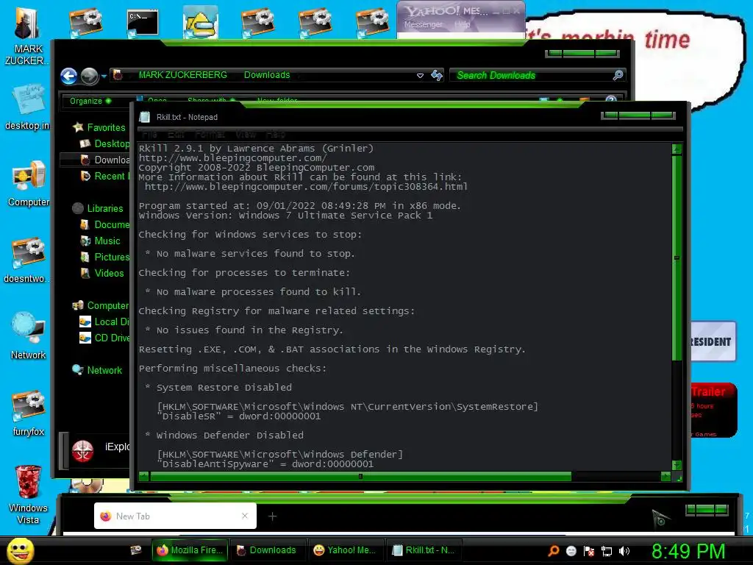Go forward in the Downloads explorer window
The image size is (753, 565).
pyautogui.click(x=89, y=76)
